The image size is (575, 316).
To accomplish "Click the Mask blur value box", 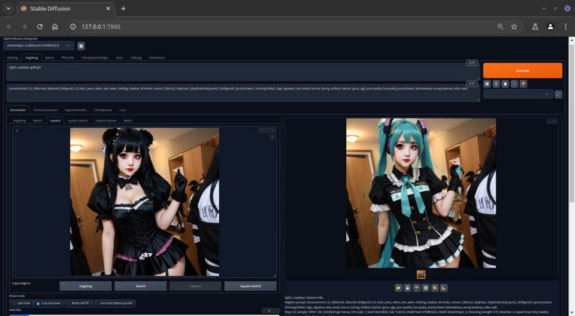I will click(271, 311).
